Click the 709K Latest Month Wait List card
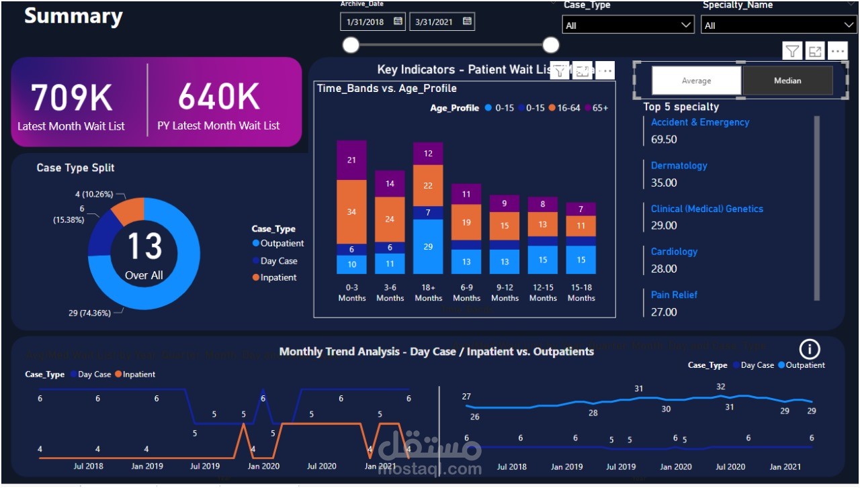This screenshot has height=488, width=860. pos(71,106)
